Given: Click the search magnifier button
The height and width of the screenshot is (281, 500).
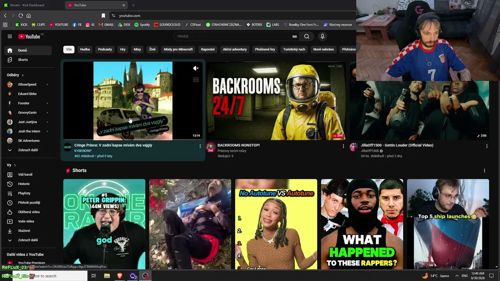Looking at the screenshot, I should point(307,36).
